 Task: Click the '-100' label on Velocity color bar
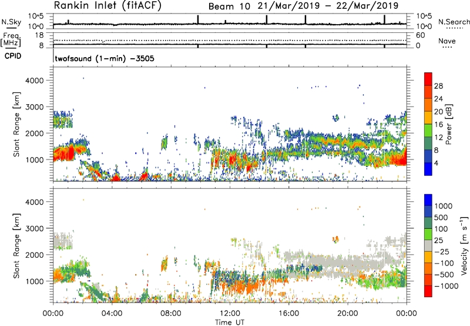tap(444, 263)
